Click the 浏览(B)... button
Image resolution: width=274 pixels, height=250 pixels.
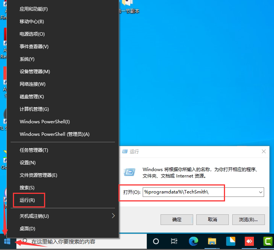pos(249,220)
